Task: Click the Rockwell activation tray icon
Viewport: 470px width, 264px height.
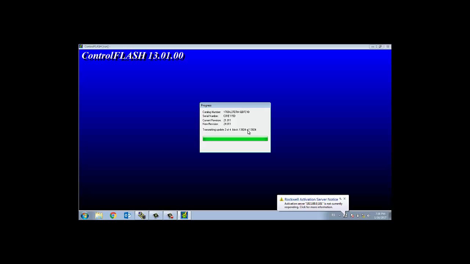Action: click(x=345, y=216)
